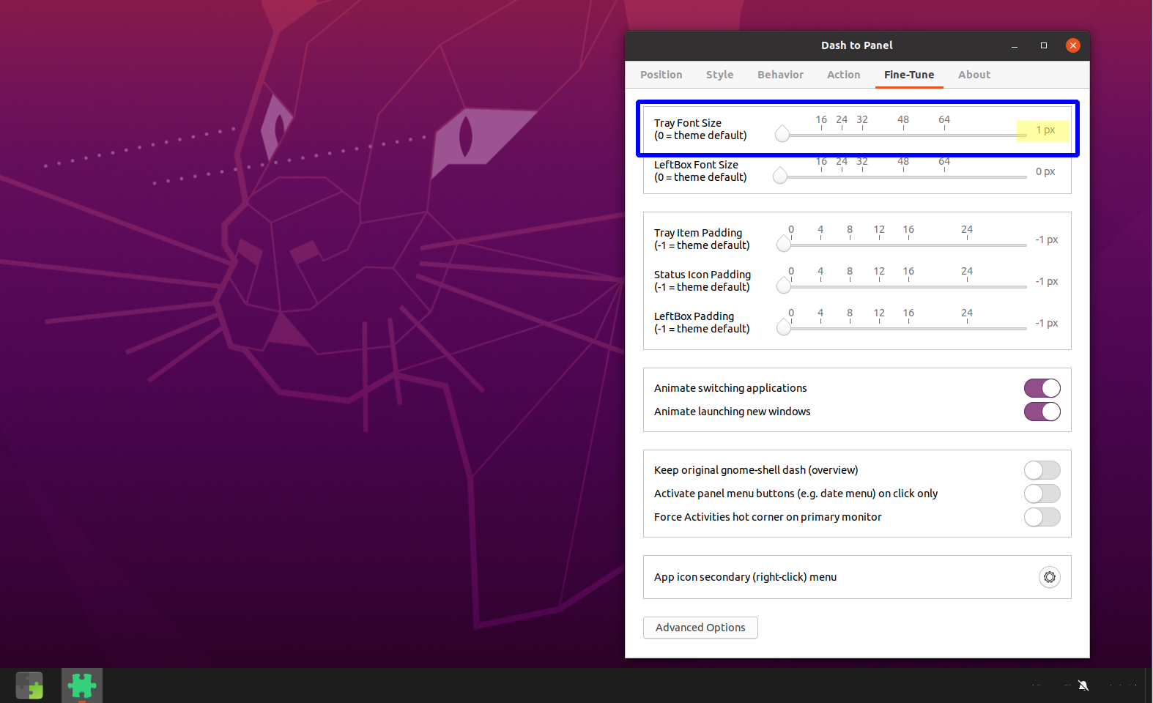The image size is (1153, 703).
Task: Enable Keep original gnome-shell dash
Action: [x=1042, y=470]
